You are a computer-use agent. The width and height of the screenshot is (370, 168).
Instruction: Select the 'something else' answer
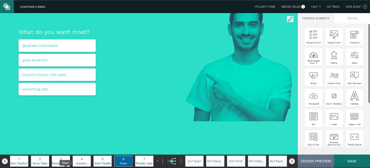(x=57, y=89)
